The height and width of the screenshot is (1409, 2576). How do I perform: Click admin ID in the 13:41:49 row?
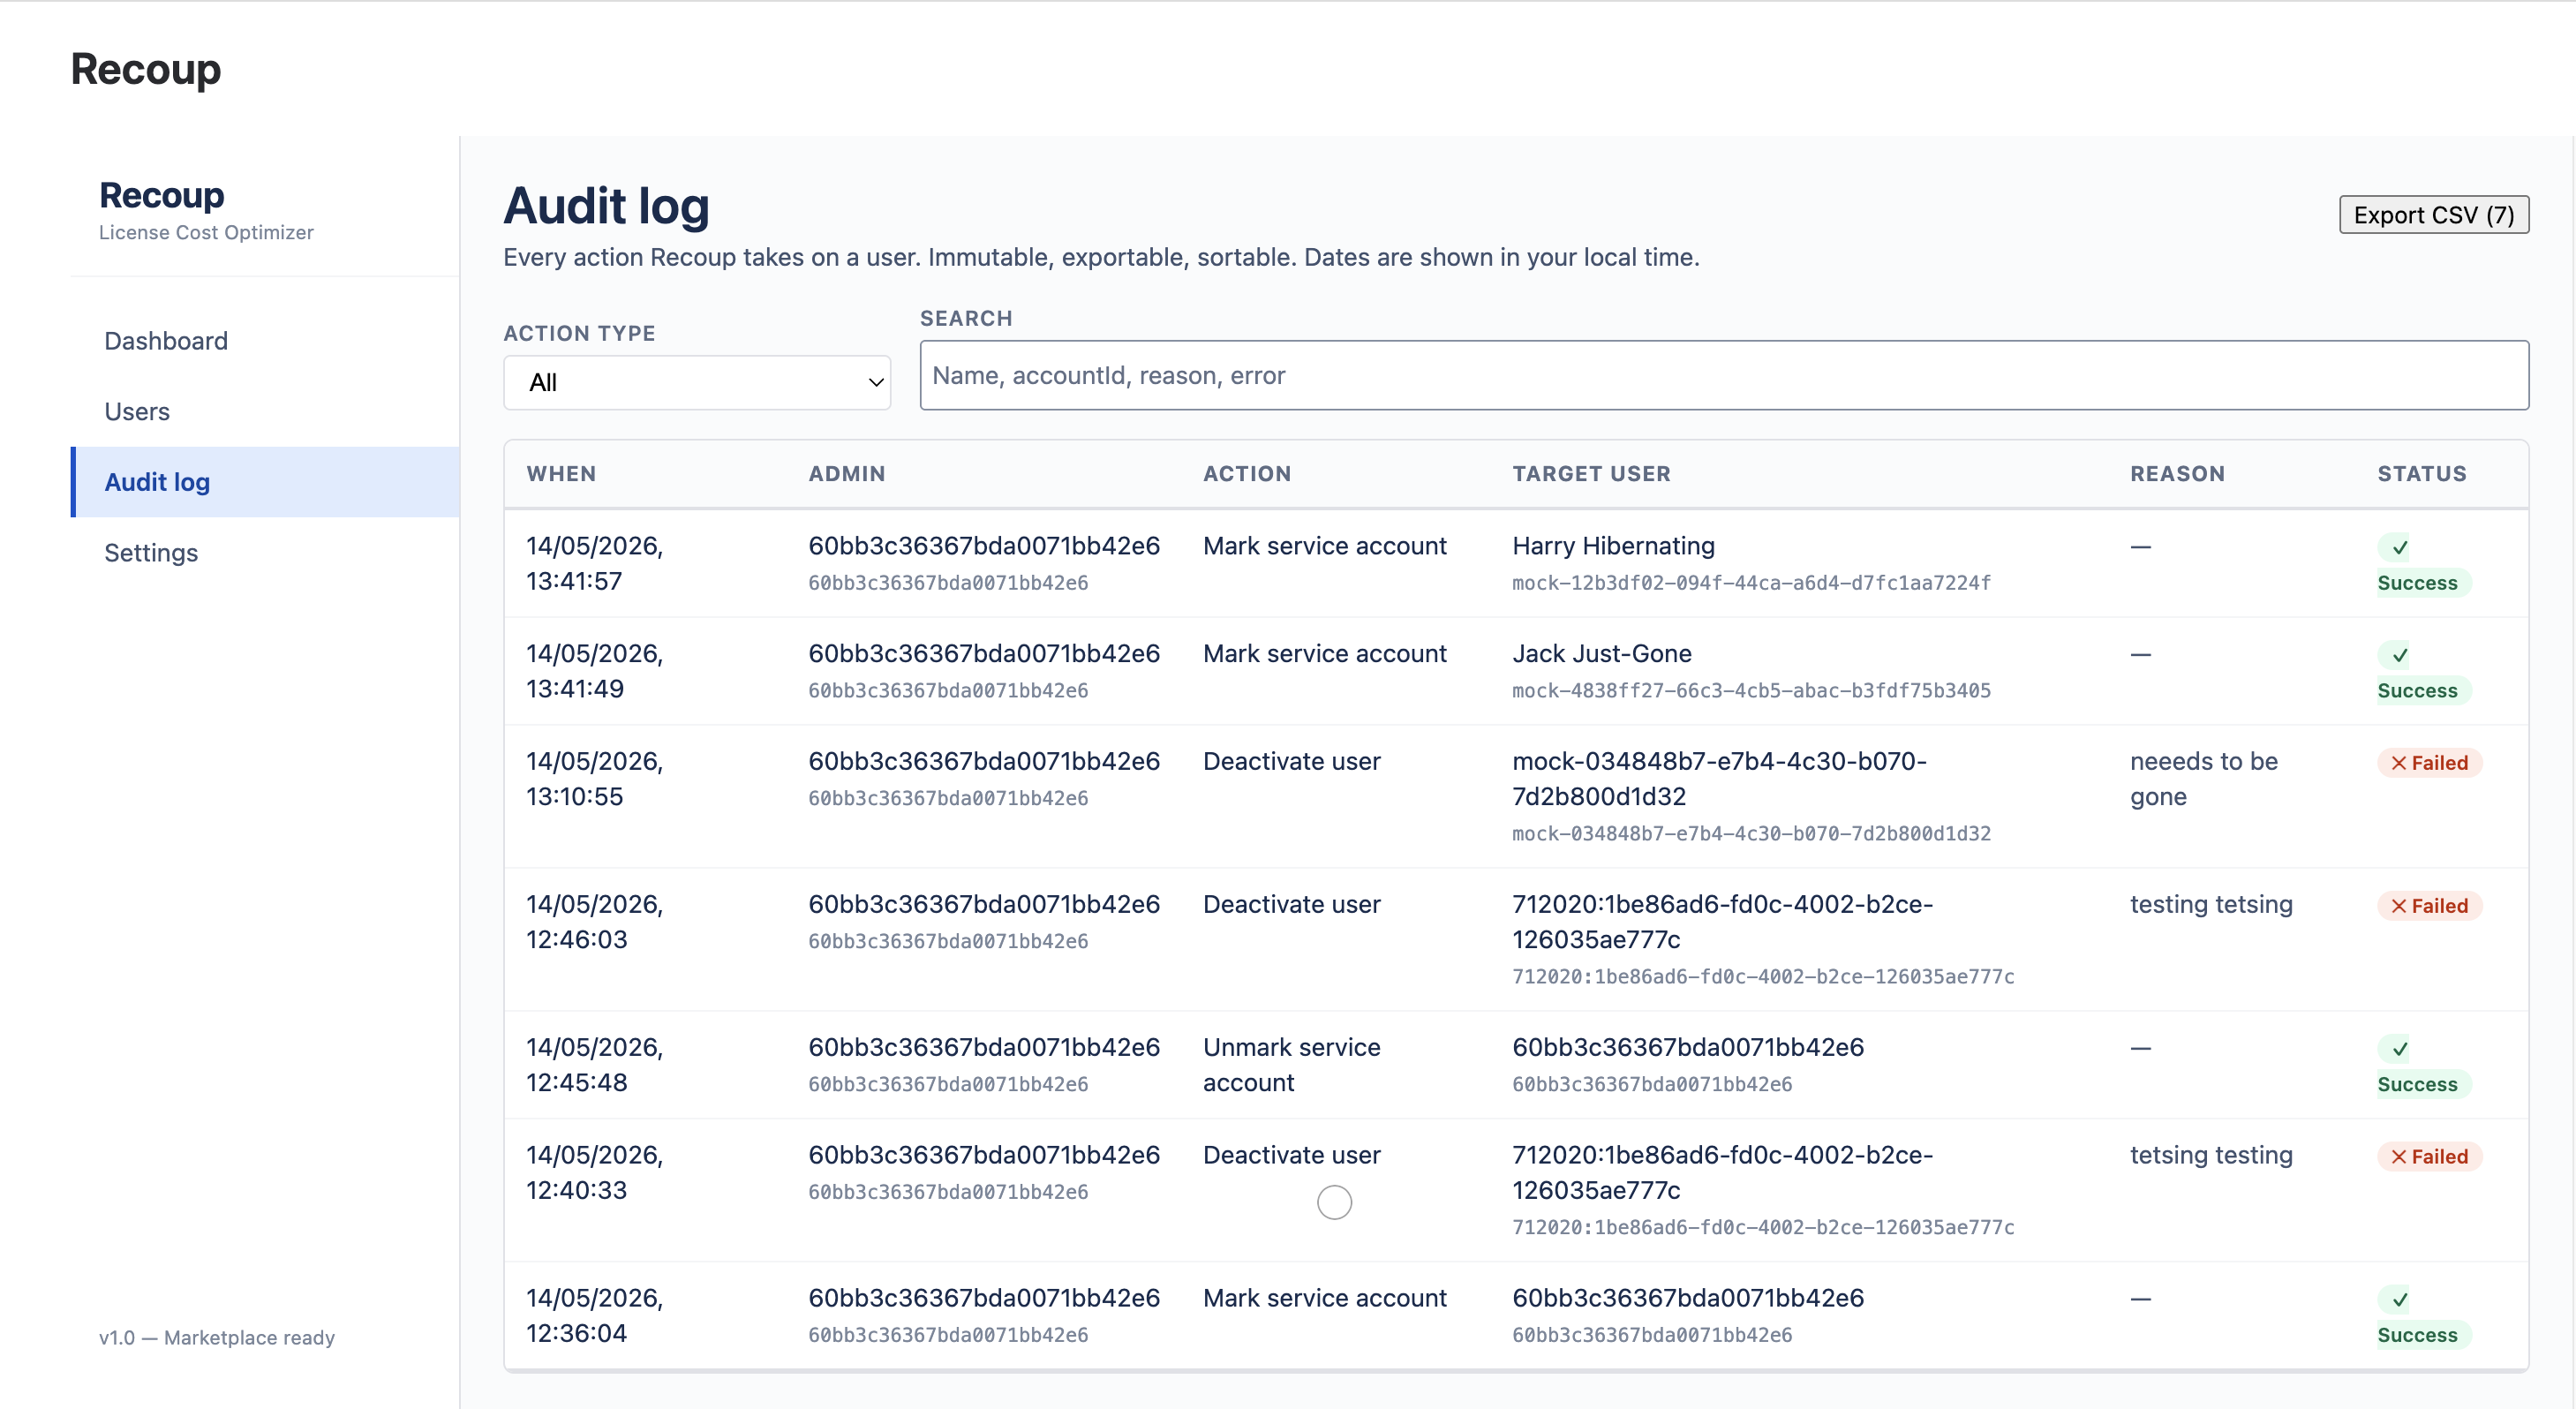point(984,654)
